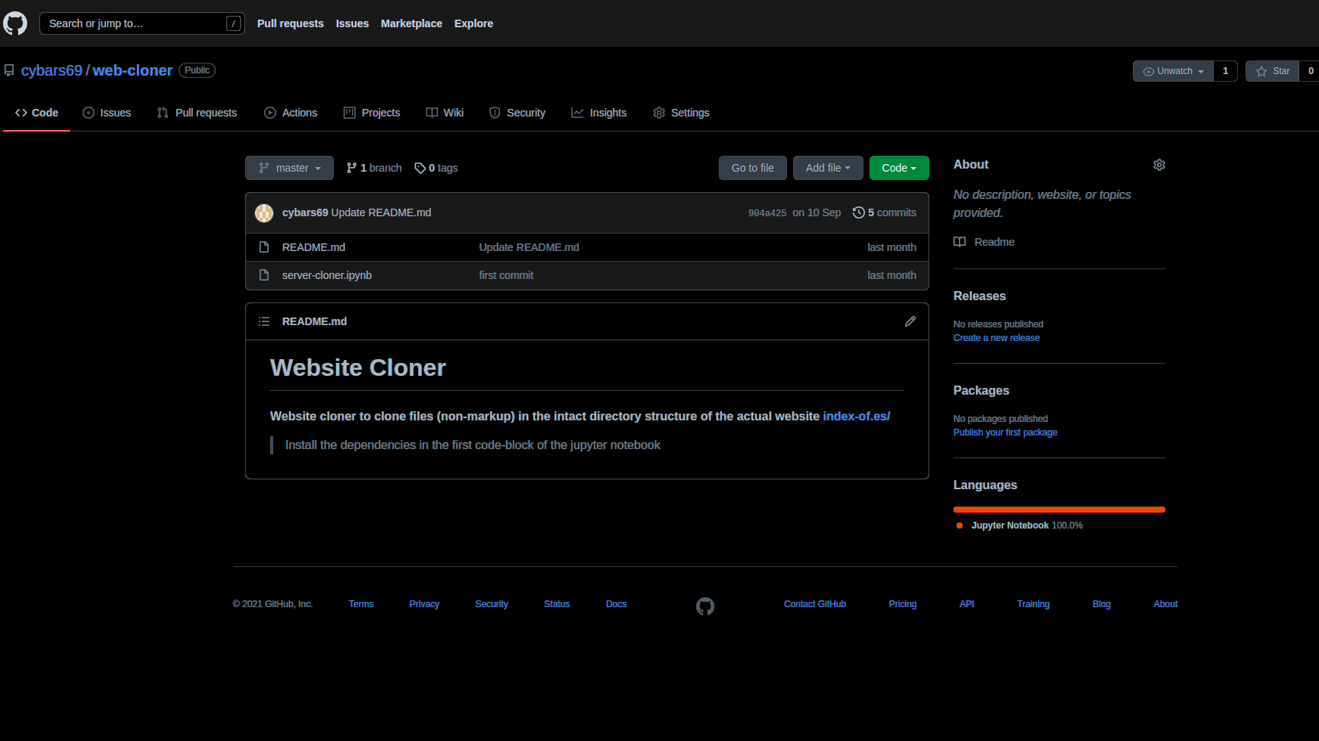Open the Unwatch notifications dropdown
Viewport: 1319px width, 741px height.
tap(1173, 71)
